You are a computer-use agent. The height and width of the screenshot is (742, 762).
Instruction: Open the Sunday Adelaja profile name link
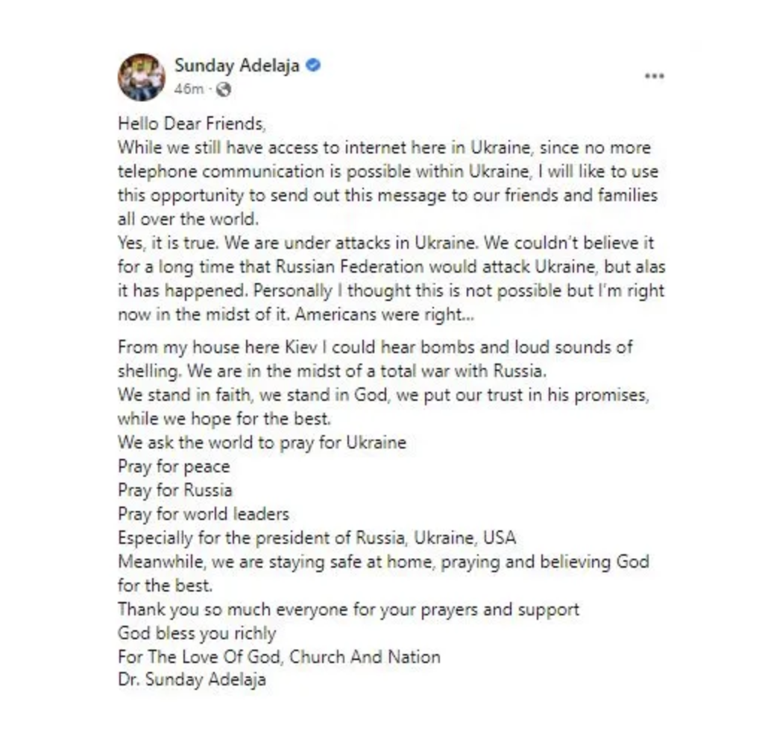click(236, 65)
